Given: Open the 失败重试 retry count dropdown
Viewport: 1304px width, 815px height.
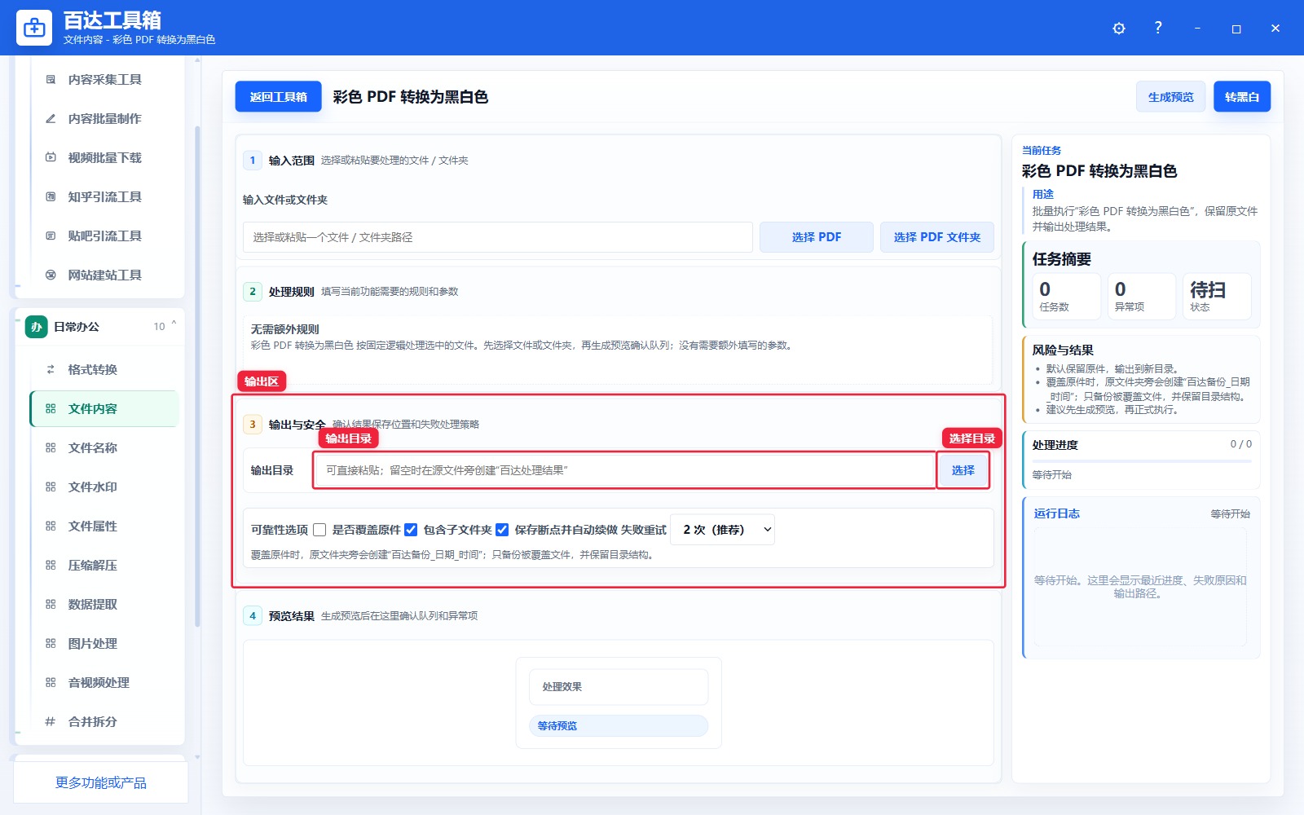Looking at the screenshot, I should [722, 530].
